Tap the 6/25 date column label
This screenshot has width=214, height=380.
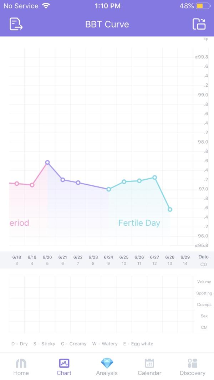[124, 257]
